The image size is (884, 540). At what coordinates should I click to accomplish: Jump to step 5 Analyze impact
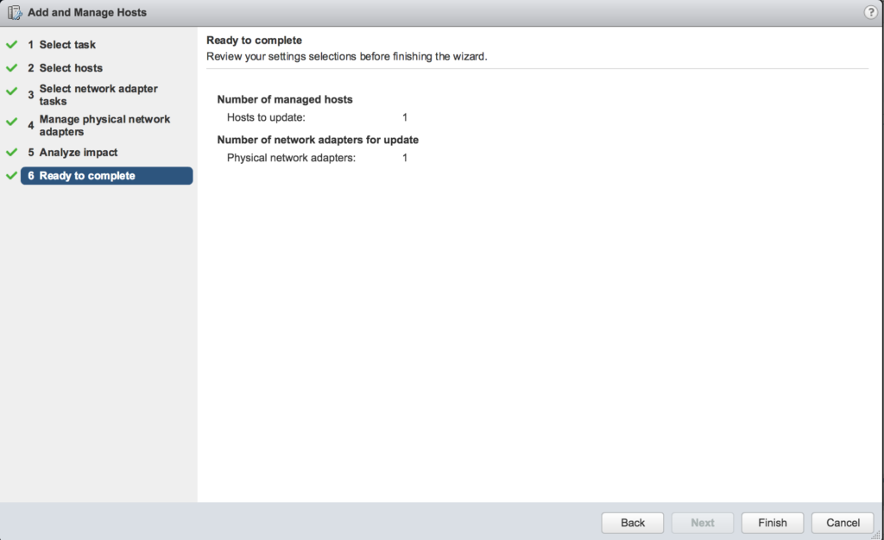coord(73,153)
